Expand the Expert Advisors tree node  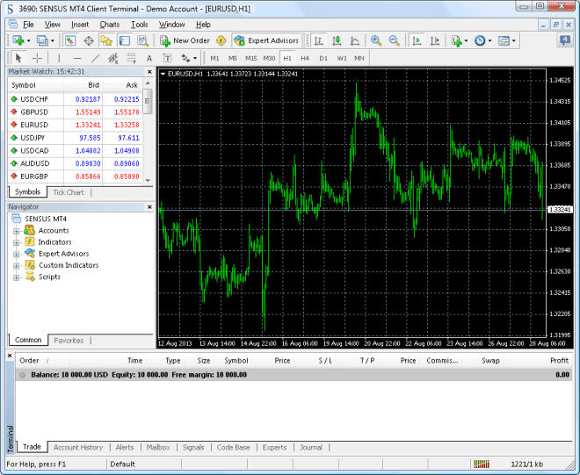[17, 255]
